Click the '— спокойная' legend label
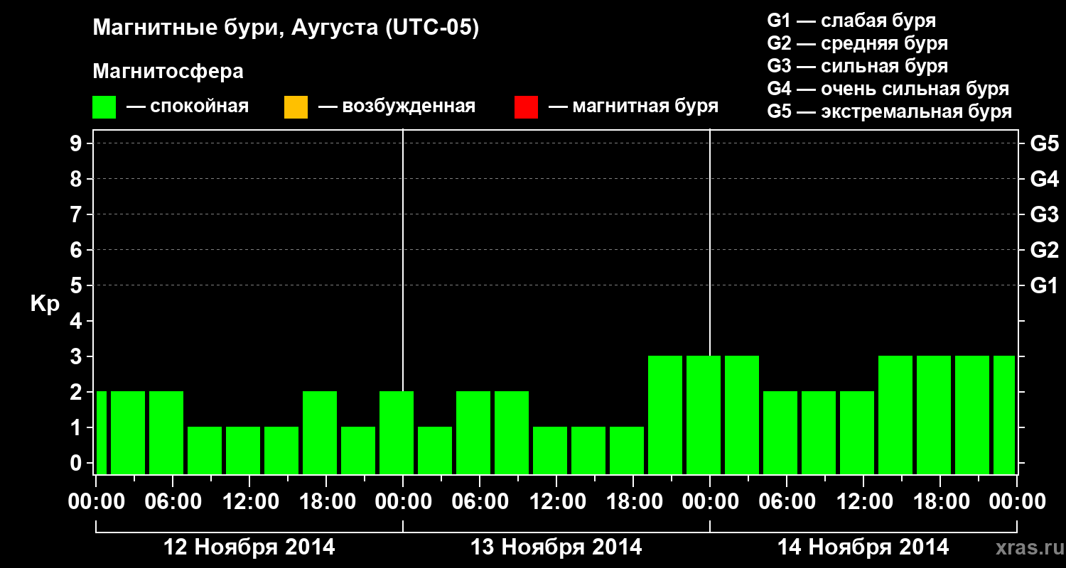 click(x=188, y=106)
